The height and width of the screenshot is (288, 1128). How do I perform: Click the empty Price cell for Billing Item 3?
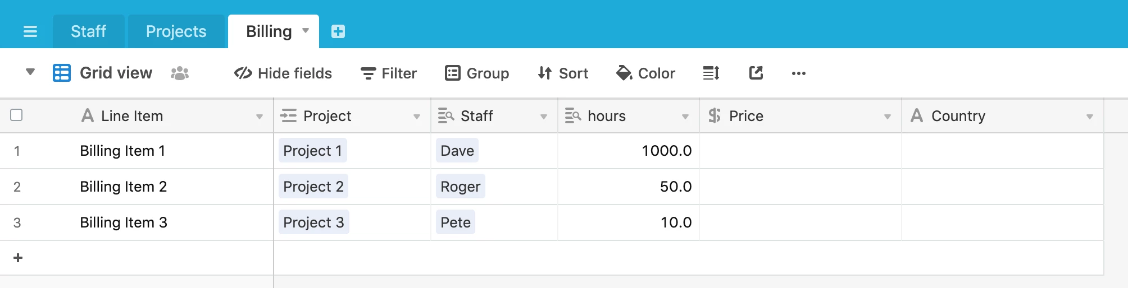pyautogui.click(x=800, y=222)
